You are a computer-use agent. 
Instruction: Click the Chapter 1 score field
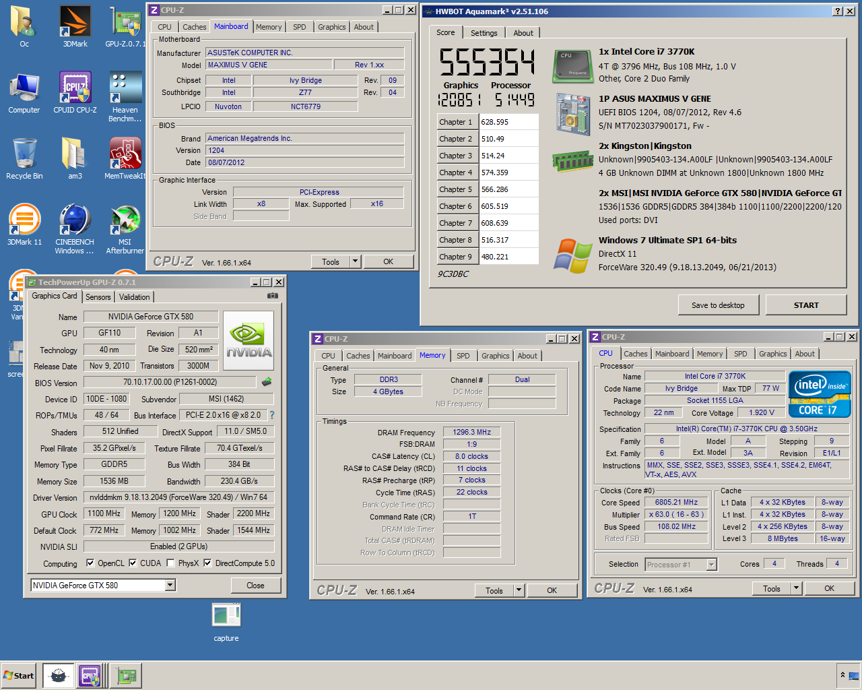(508, 122)
